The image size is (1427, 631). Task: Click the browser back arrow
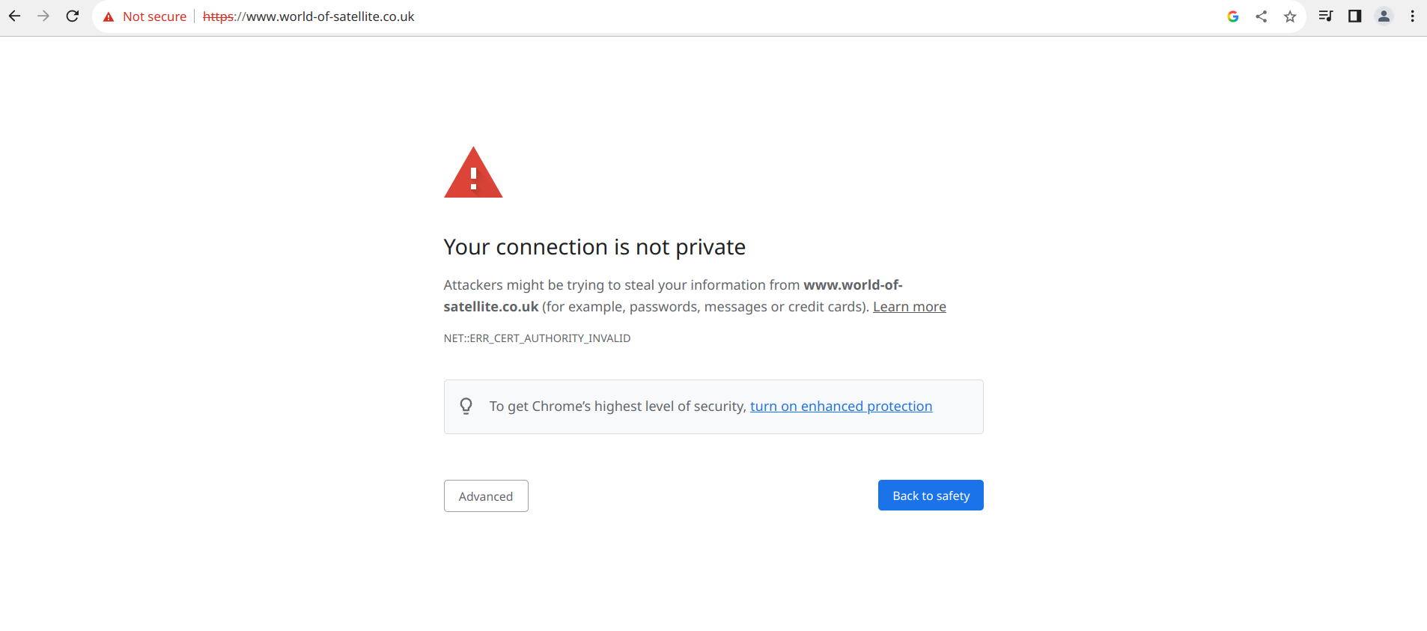point(15,16)
